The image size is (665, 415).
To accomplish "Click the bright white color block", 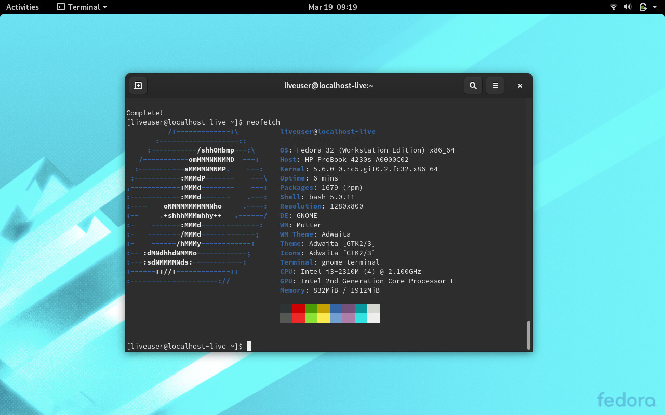I will [x=374, y=318].
